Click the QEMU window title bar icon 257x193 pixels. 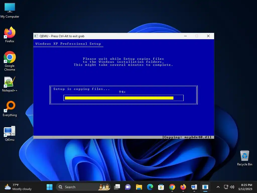[36, 36]
